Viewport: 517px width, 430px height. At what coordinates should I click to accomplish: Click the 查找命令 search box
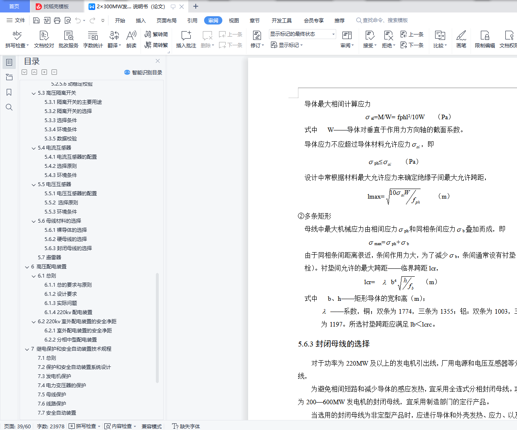(x=382, y=20)
